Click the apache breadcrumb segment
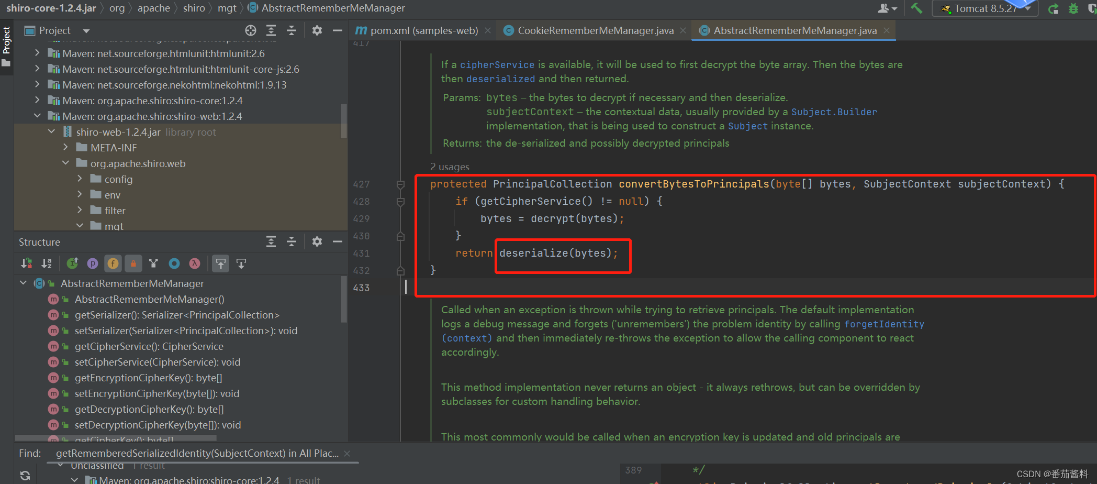This screenshot has width=1097, height=484. click(154, 8)
